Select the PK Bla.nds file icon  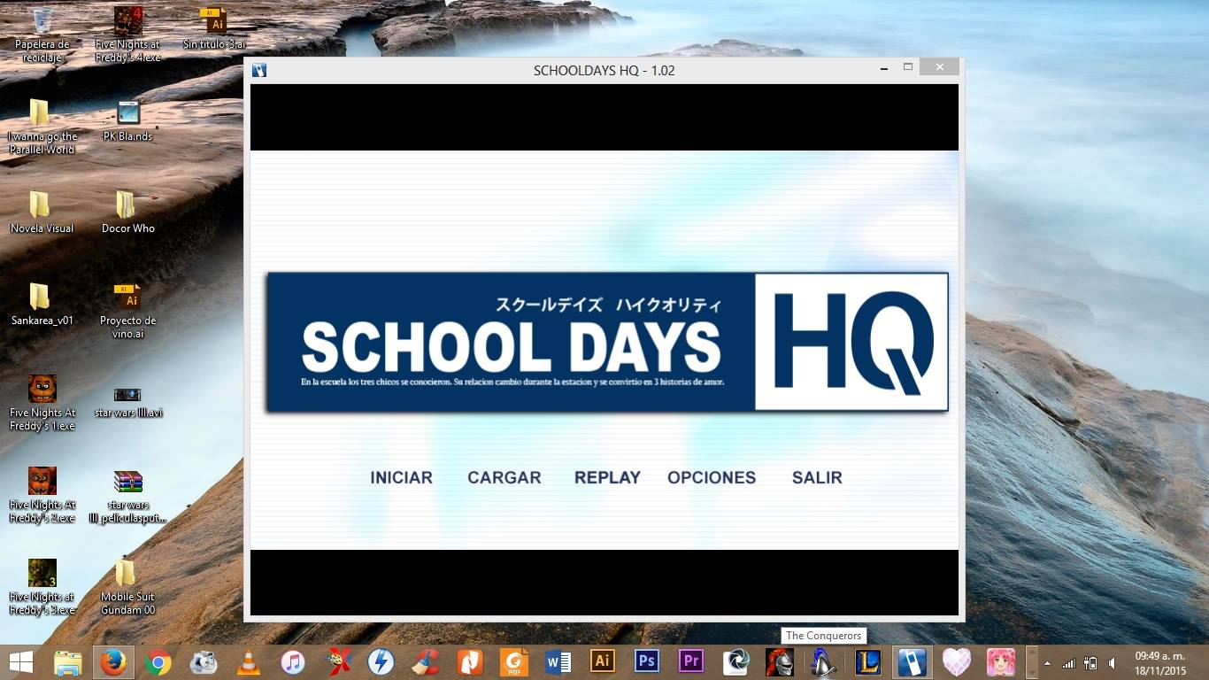(128, 120)
